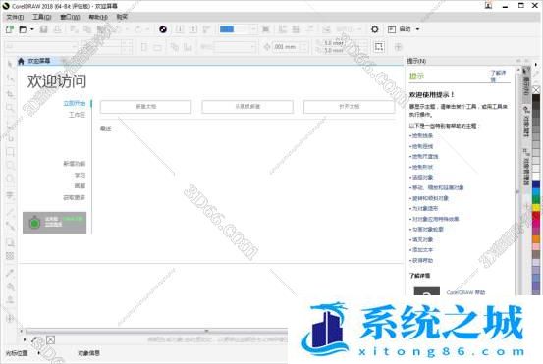Viewport: 543px width, 364px height.
Task: Click the home icon on Welcome tab
Action: 21,61
